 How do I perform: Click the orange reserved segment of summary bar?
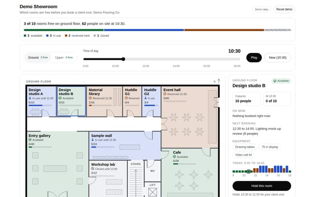click(224, 30)
